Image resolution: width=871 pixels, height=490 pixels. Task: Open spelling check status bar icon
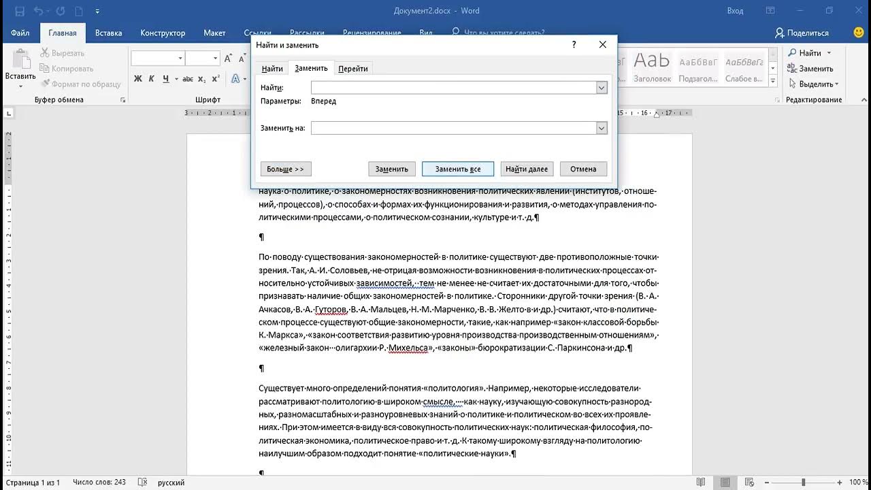[x=142, y=482]
